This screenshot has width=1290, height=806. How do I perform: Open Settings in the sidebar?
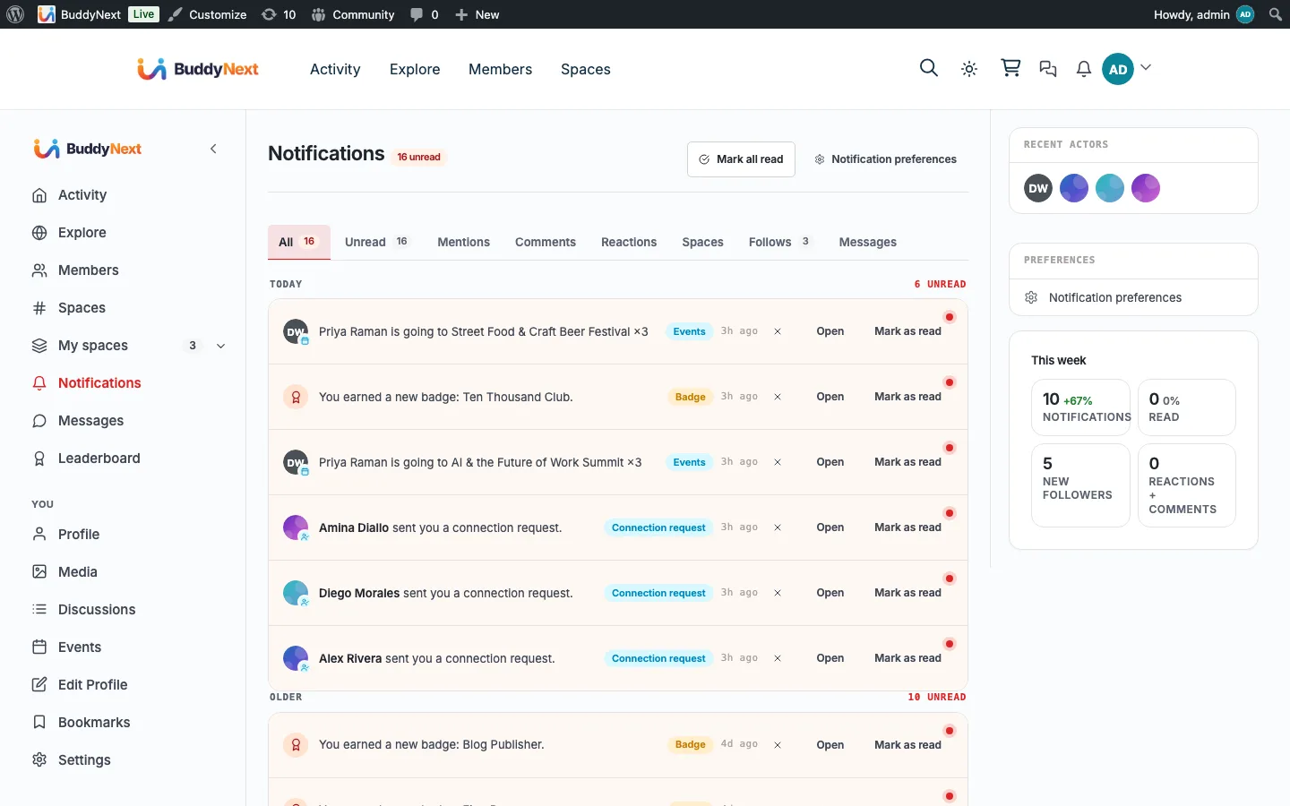click(84, 760)
